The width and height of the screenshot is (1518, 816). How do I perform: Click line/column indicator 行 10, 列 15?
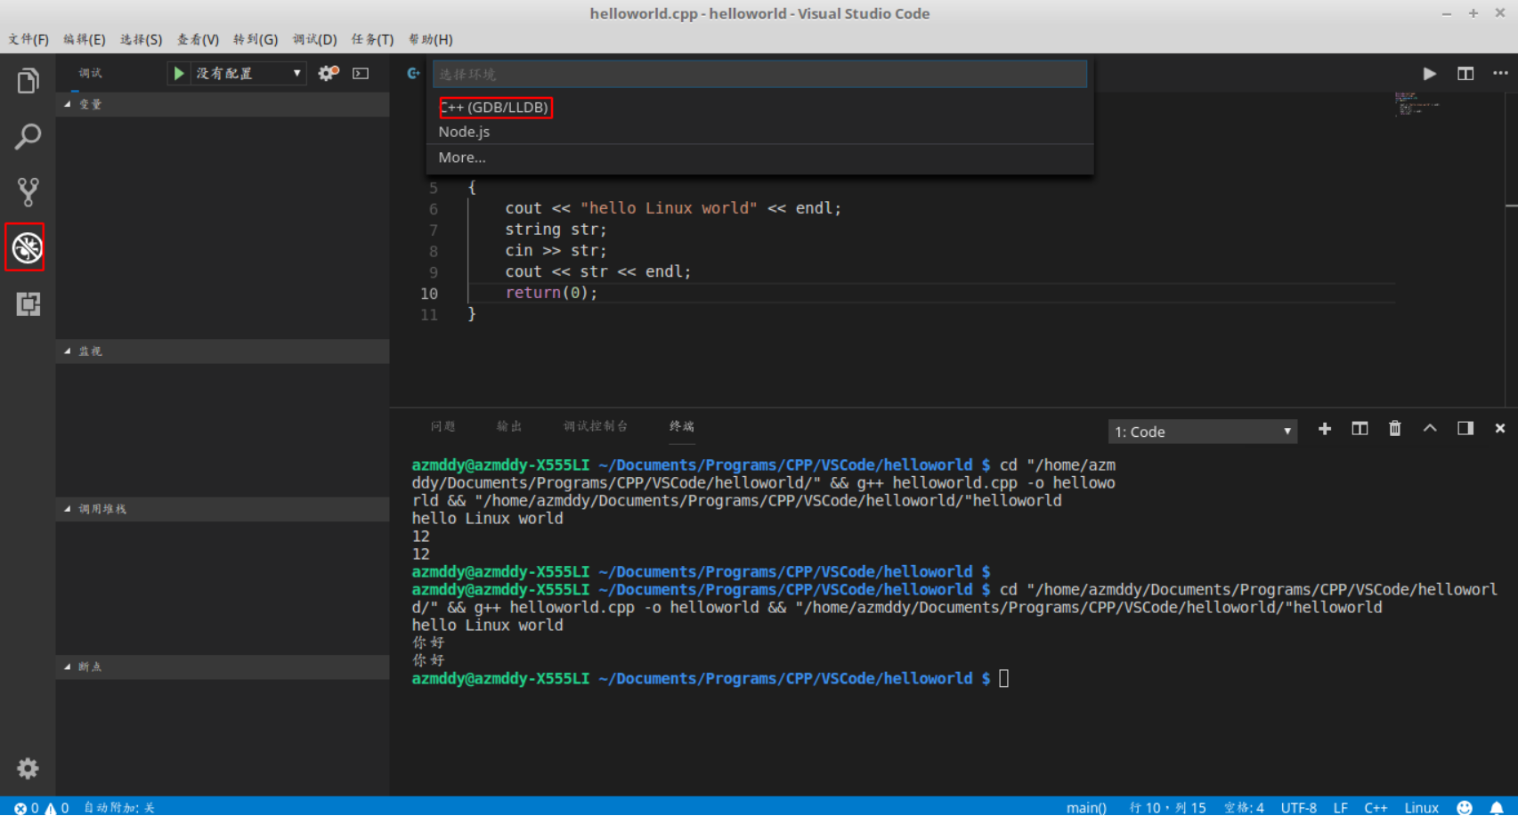1167,807
